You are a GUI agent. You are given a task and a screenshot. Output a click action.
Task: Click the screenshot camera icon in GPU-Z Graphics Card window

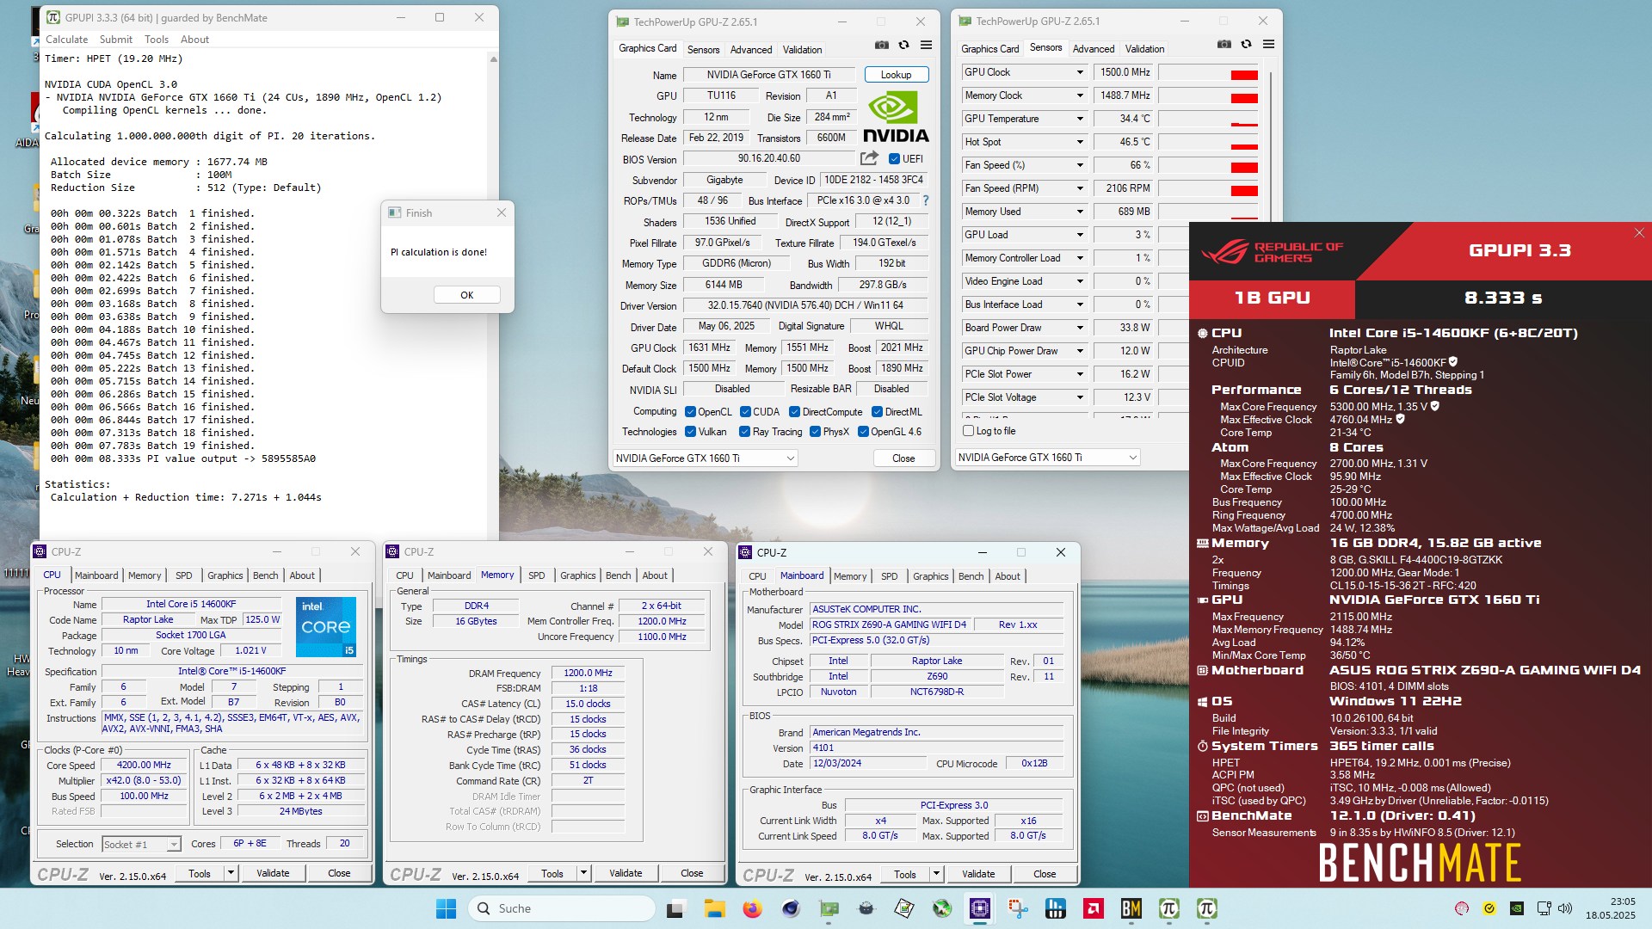tap(882, 45)
